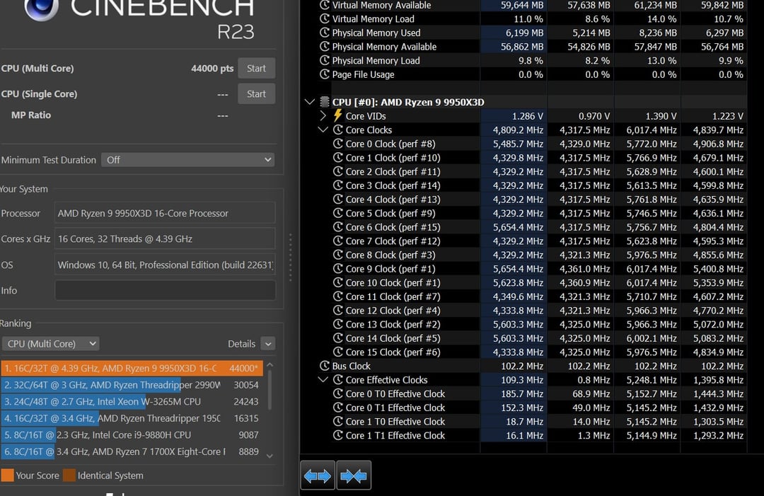Click the lightning bolt icon beside Core VIDs

point(337,115)
